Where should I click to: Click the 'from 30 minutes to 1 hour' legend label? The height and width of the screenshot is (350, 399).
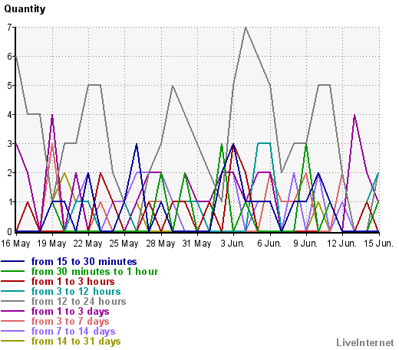tap(94, 272)
